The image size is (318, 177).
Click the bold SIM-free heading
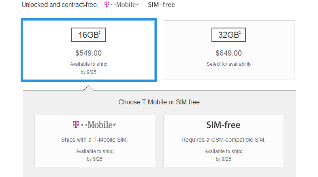tap(223, 125)
